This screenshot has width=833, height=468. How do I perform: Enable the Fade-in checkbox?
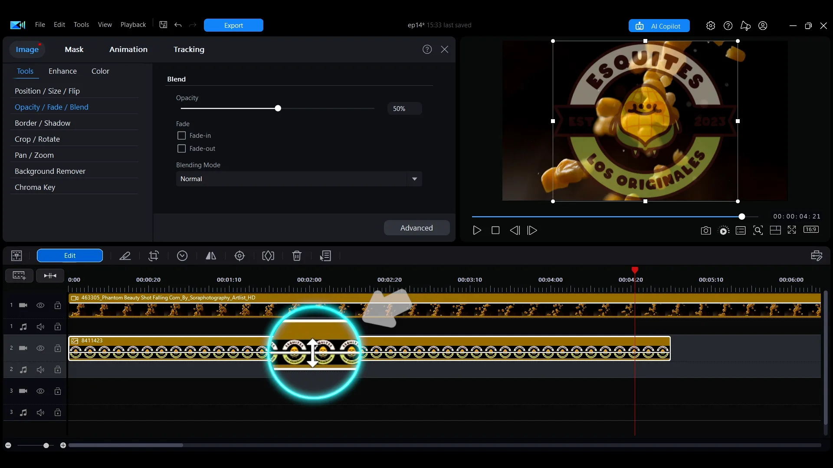[182, 136]
